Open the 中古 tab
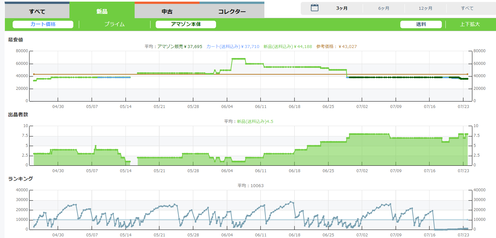The width and height of the screenshot is (496, 238). pos(167,12)
